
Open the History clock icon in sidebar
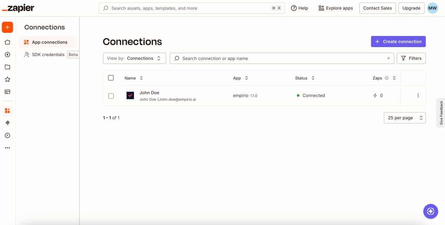pos(7,135)
